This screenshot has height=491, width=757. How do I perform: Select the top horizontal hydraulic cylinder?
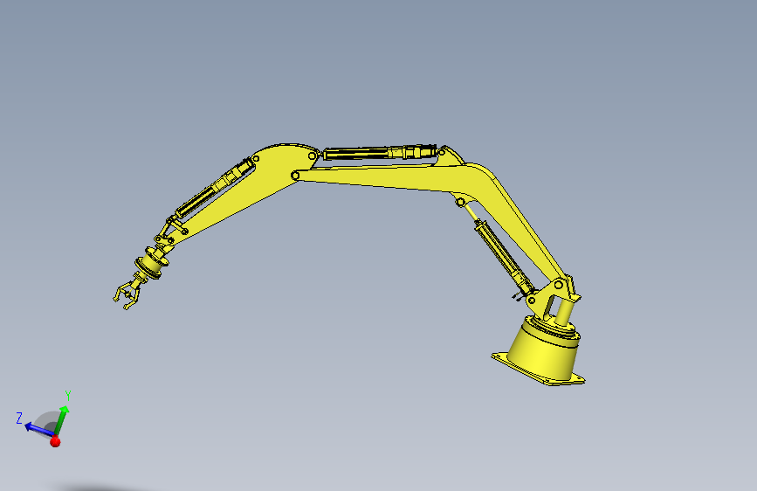380,152
